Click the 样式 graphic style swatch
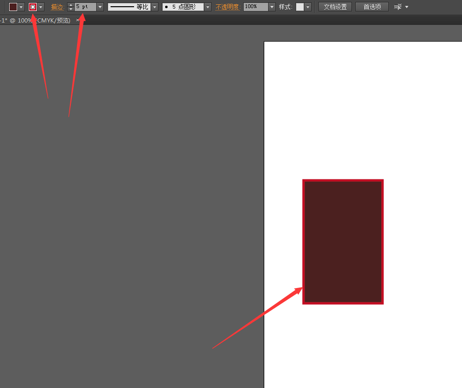The width and height of the screenshot is (462, 388). coord(300,7)
